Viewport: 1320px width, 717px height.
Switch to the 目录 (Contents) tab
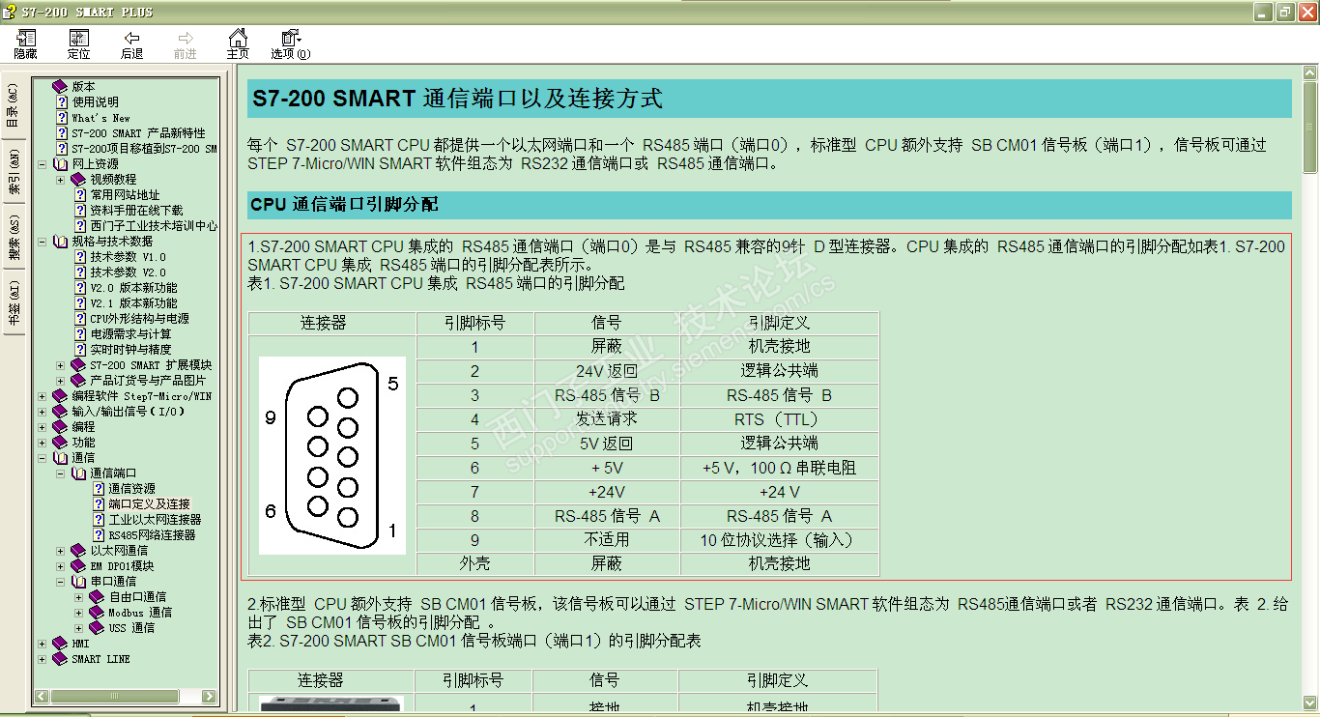click(x=13, y=104)
